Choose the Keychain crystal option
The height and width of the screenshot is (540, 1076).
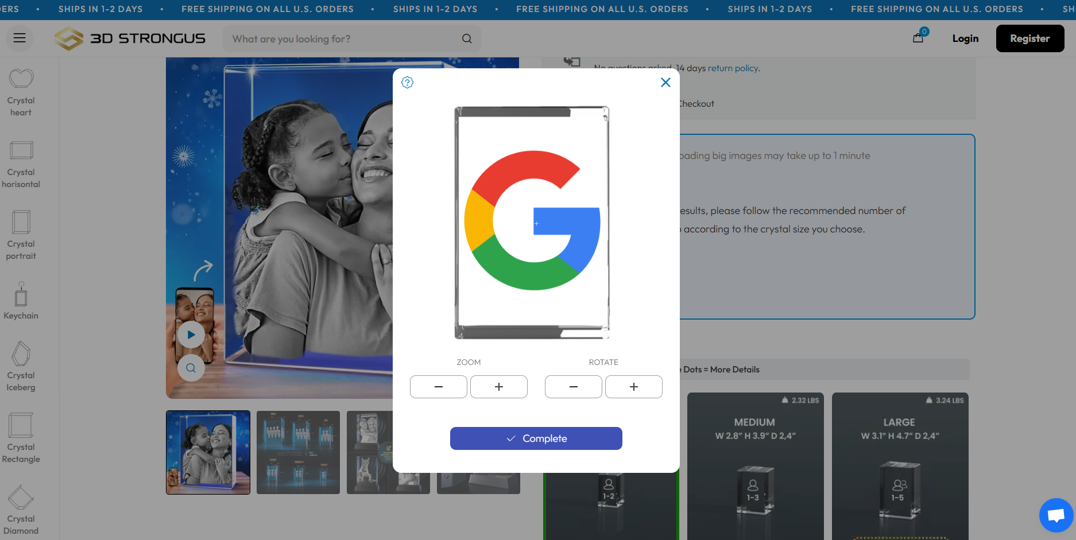[21, 301]
